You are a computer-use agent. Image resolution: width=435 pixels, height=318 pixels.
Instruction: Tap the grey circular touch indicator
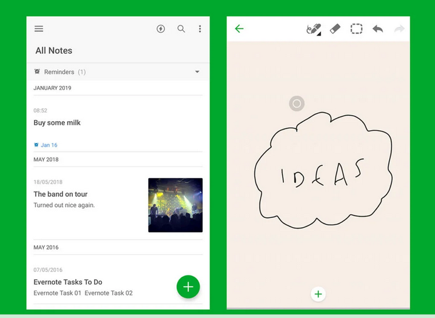click(297, 104)
